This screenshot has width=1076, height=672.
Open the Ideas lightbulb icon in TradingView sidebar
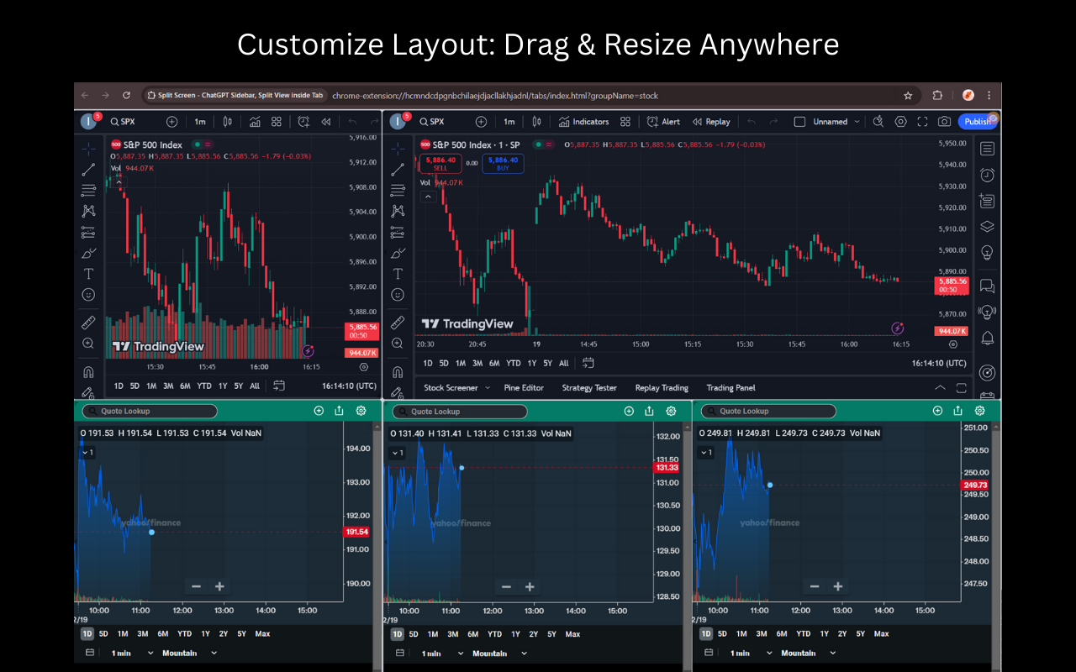pyautogui.click(x=987, y=252)
